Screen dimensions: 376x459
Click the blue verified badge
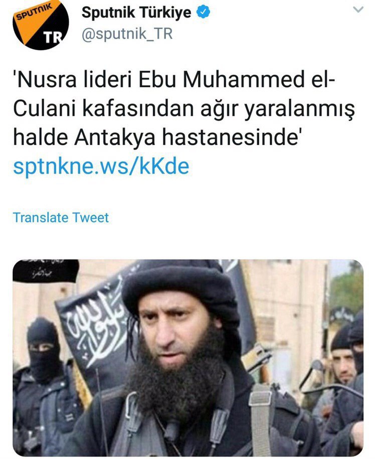pyautogui.click(x=203, y=13)
